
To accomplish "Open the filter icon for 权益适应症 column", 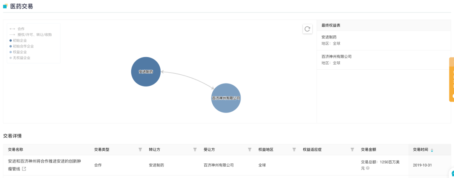I will pyautogui.click(x=352, y=150).
